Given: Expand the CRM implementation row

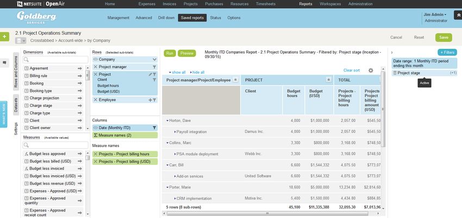Looking at the screenshot, I should tap(175, 198).
